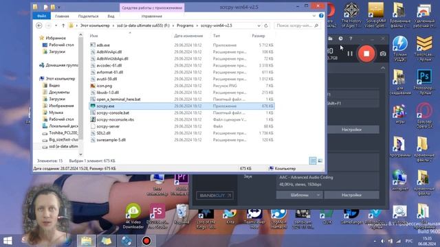Open Bandicam output folder icon
Viewport: 440px width, 247px height.
(x=330, y=38)
